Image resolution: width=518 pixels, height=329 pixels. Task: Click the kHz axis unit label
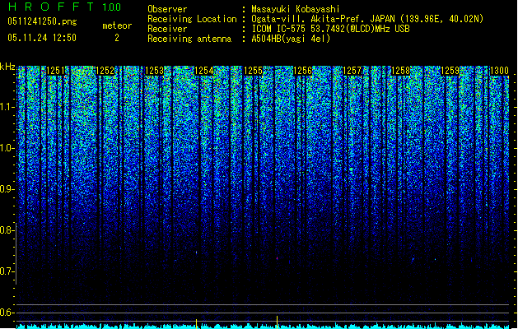click(7, 67)
